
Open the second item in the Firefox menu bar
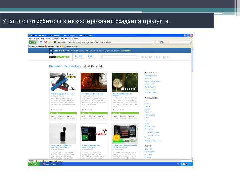click(x=37, y=38)
